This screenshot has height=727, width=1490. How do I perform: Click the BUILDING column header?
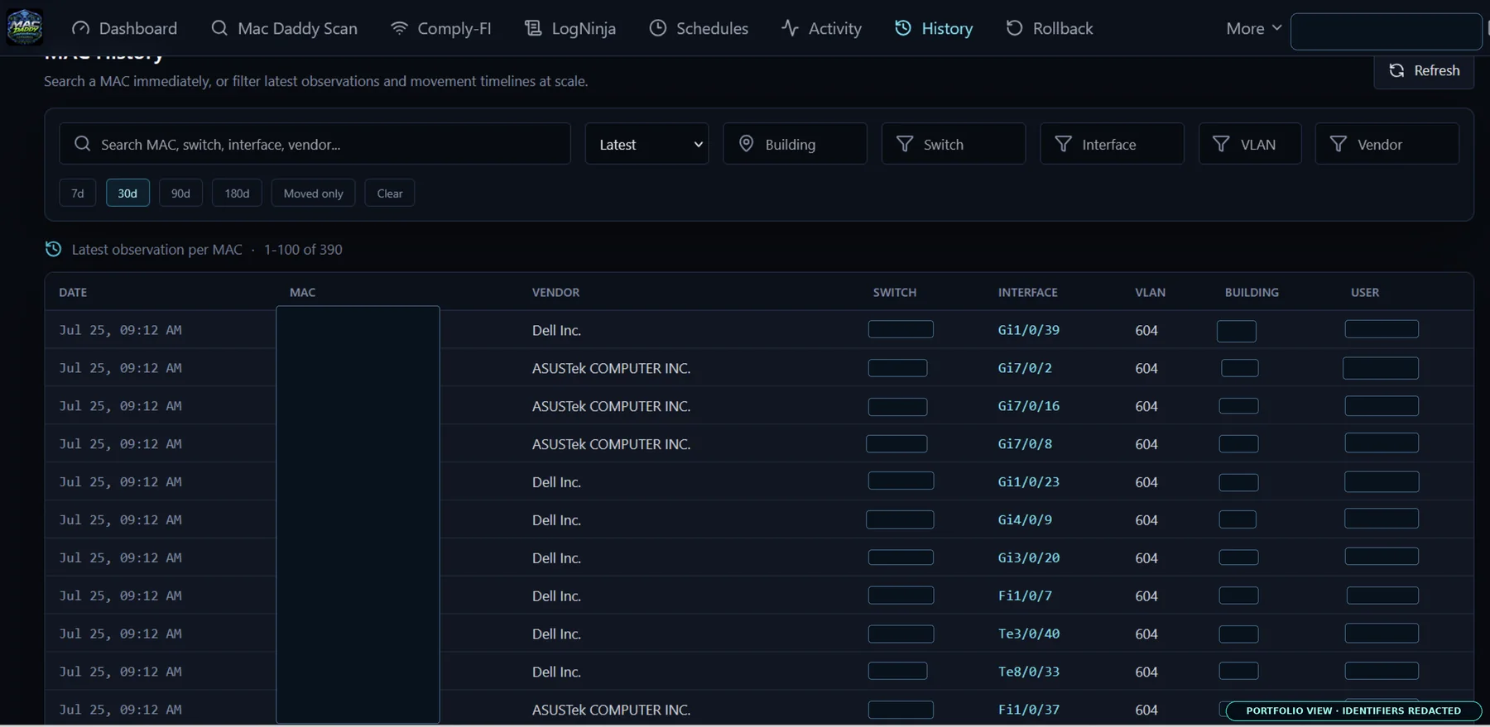pyautogui.click(x=1252, y=293)
